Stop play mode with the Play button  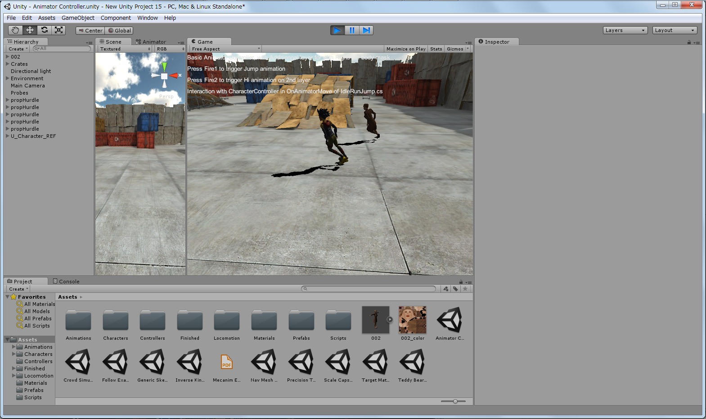(337, 30)
